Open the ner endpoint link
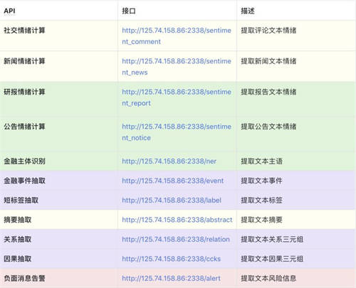 (x=169, y=161)
